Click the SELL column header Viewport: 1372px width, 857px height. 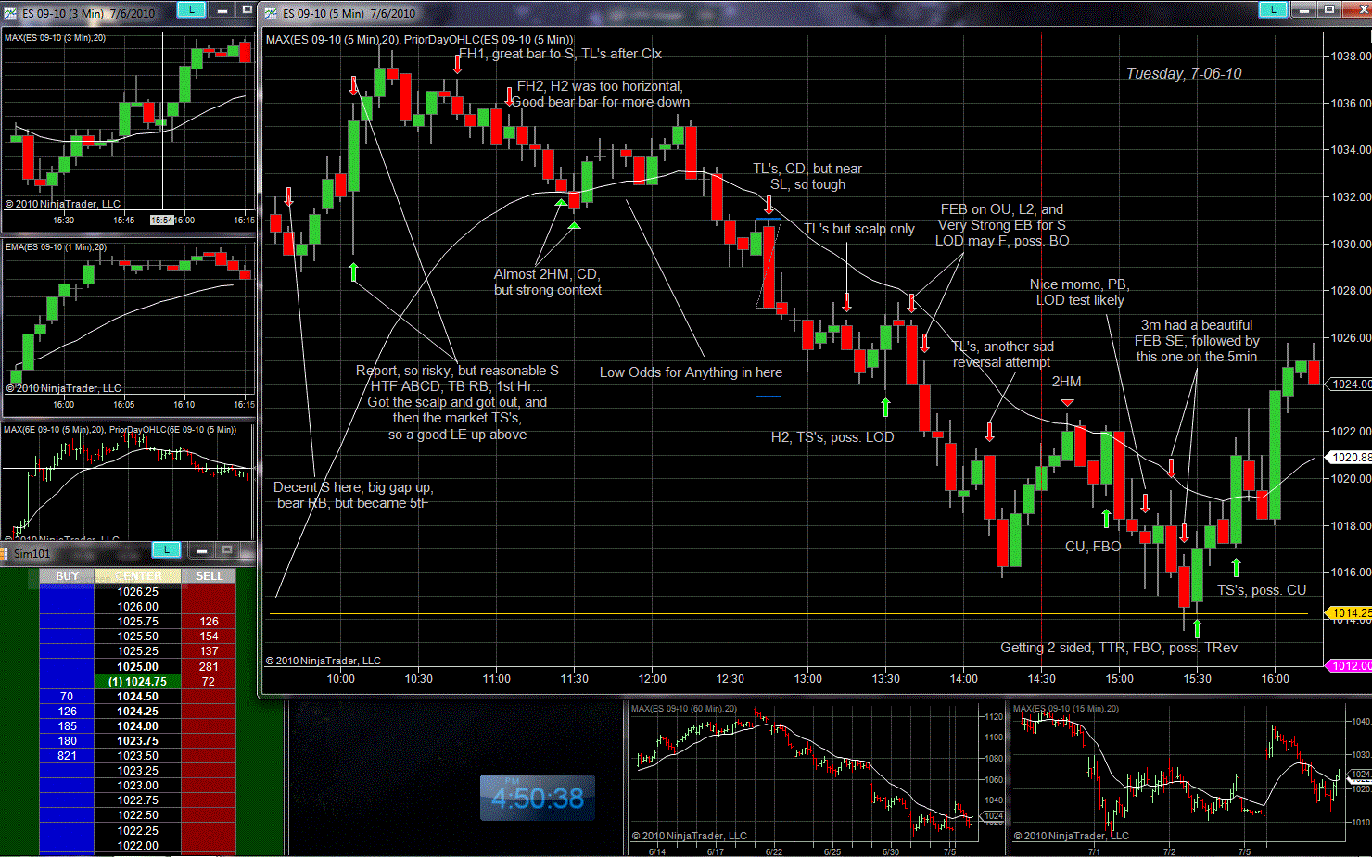pyautogui.click(x=209, y=576)
